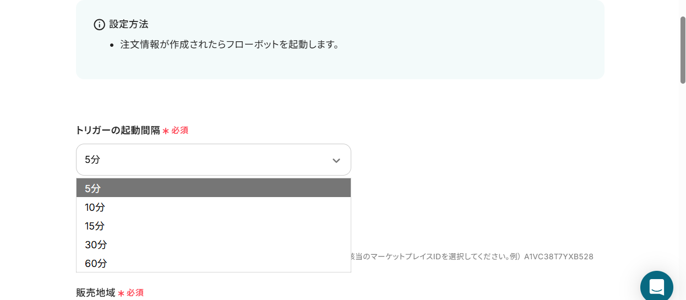Click the page scrollbar thumb

click(683, 50)
